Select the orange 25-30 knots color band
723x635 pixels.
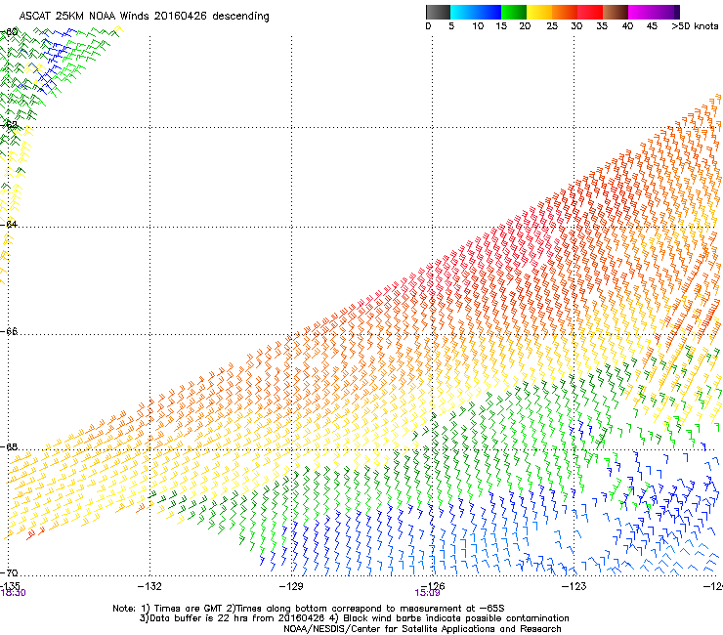pyautogui.click(x=565, y=12)
